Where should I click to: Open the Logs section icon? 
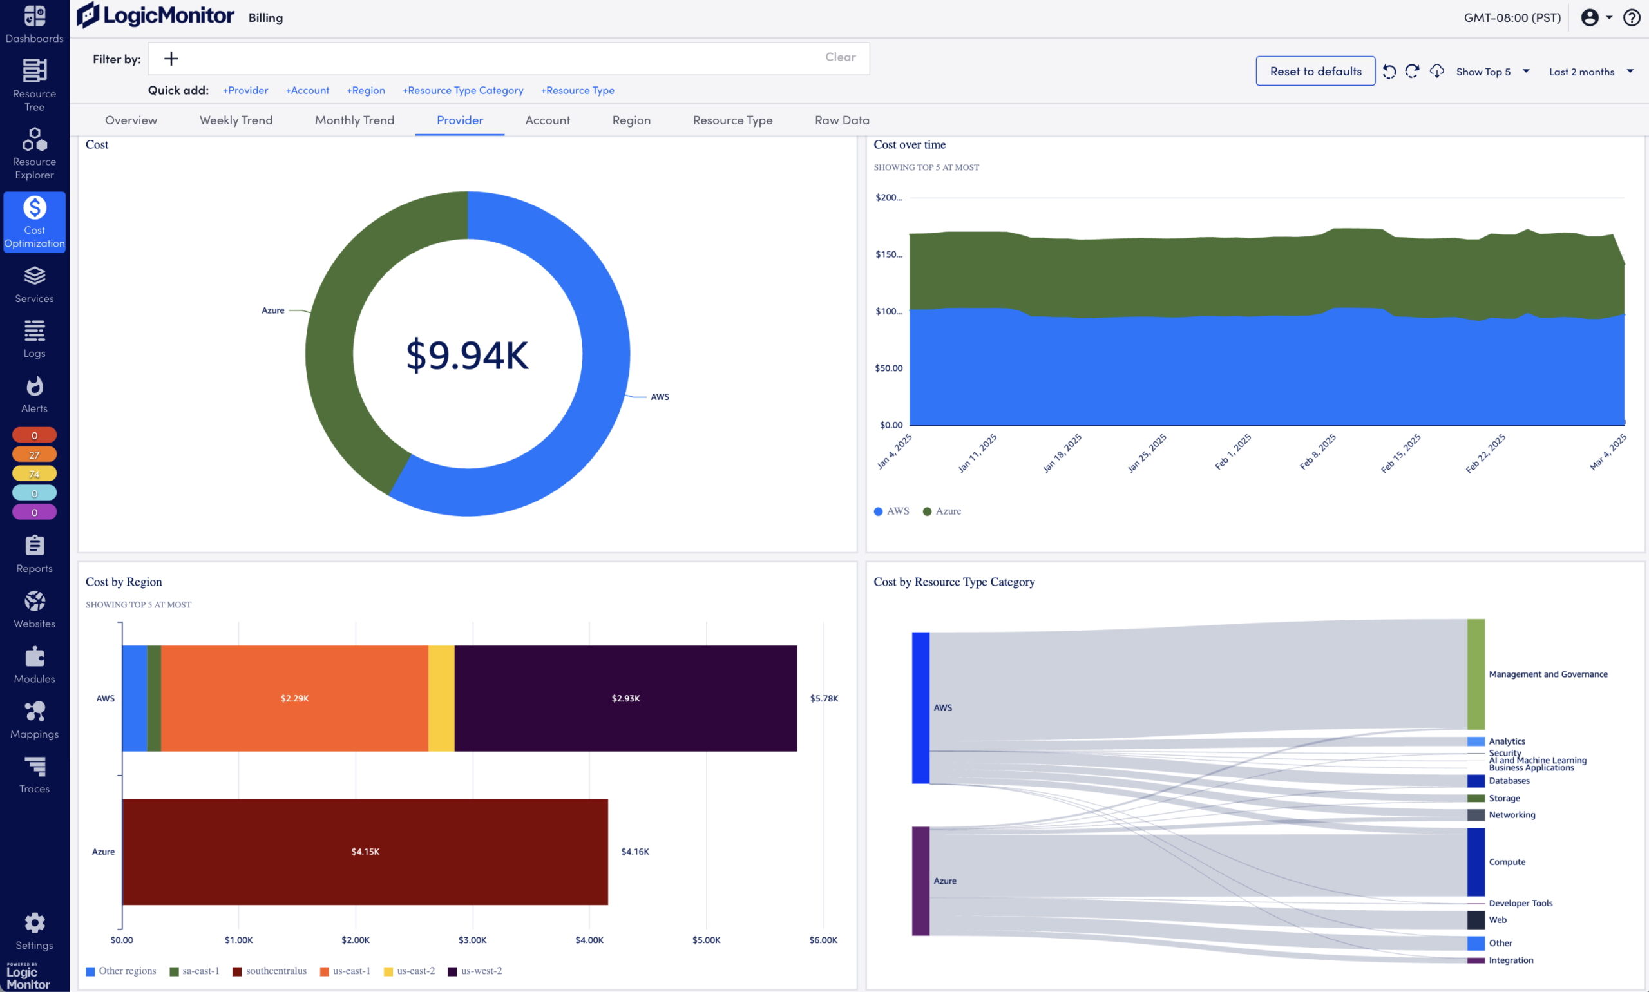click(34, 331)
